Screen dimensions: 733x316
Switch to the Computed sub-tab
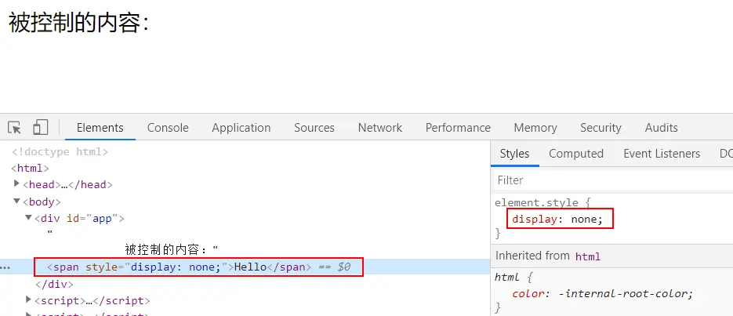pyautogui.click(x=576, y=154)
